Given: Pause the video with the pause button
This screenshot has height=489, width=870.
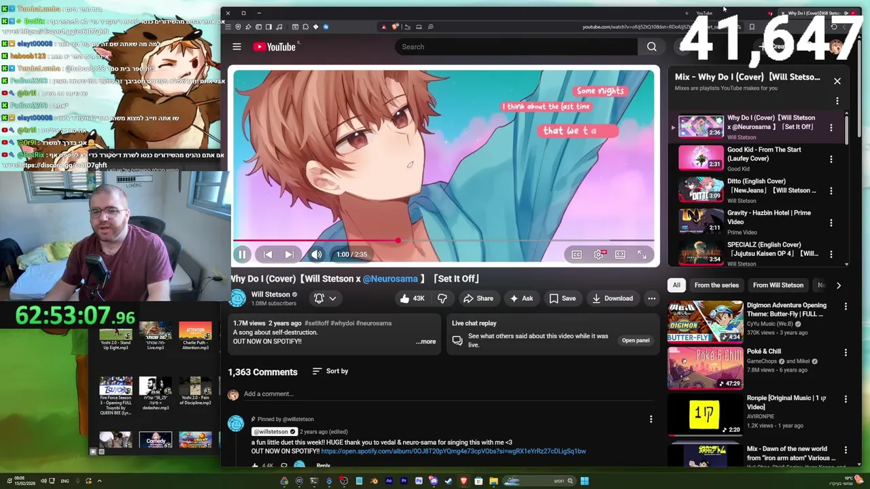Looking at the screenshot, I should click(242, 255).
